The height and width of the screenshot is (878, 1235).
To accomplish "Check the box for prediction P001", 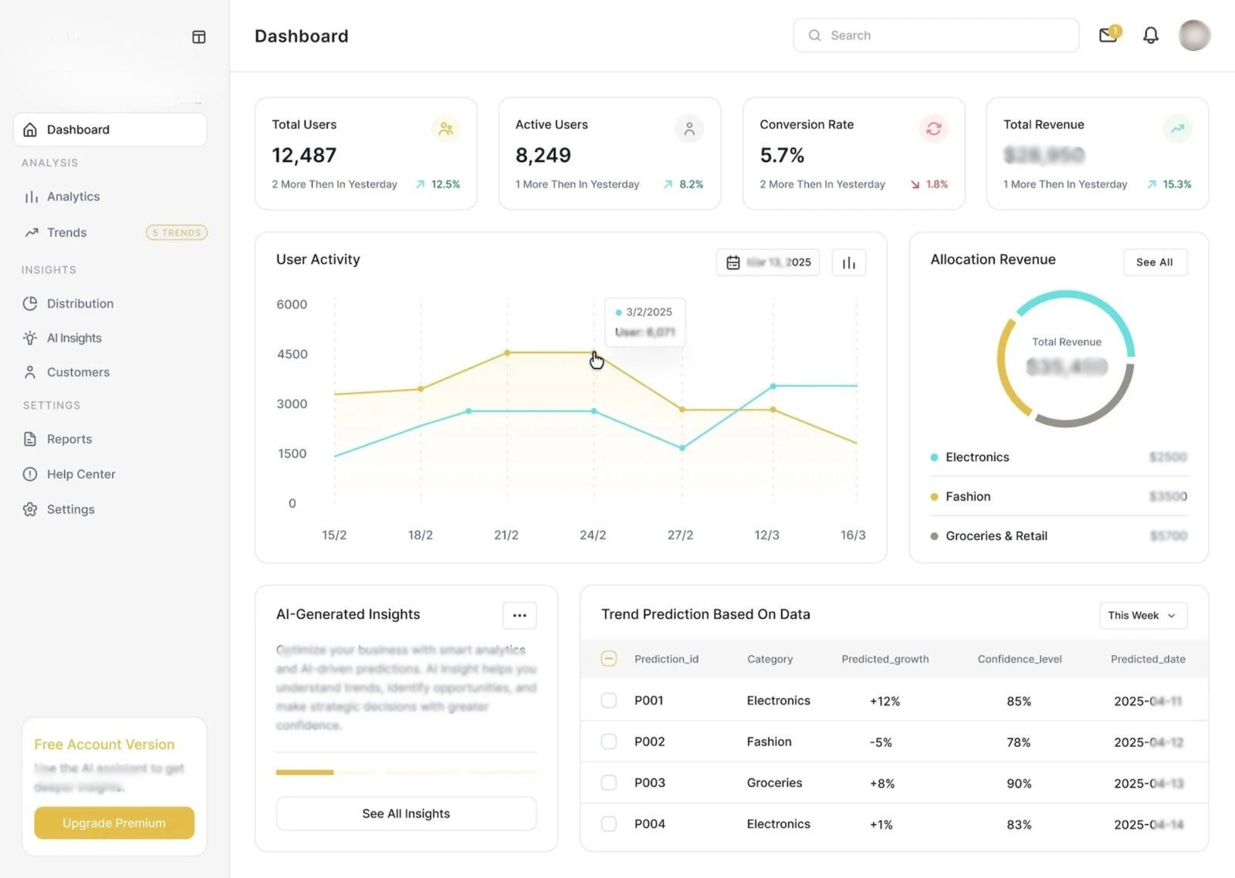I will (609, 701).
